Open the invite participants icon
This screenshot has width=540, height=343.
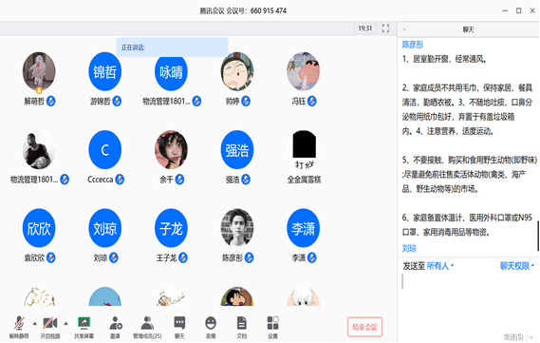click(x=116, y=323)
